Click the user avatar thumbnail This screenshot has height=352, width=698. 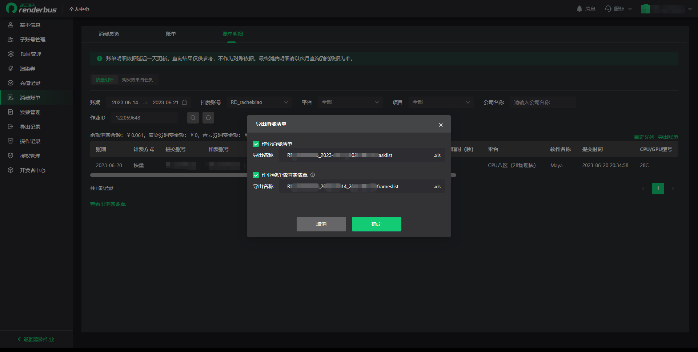pyautogui.click(x=646, y=9)
